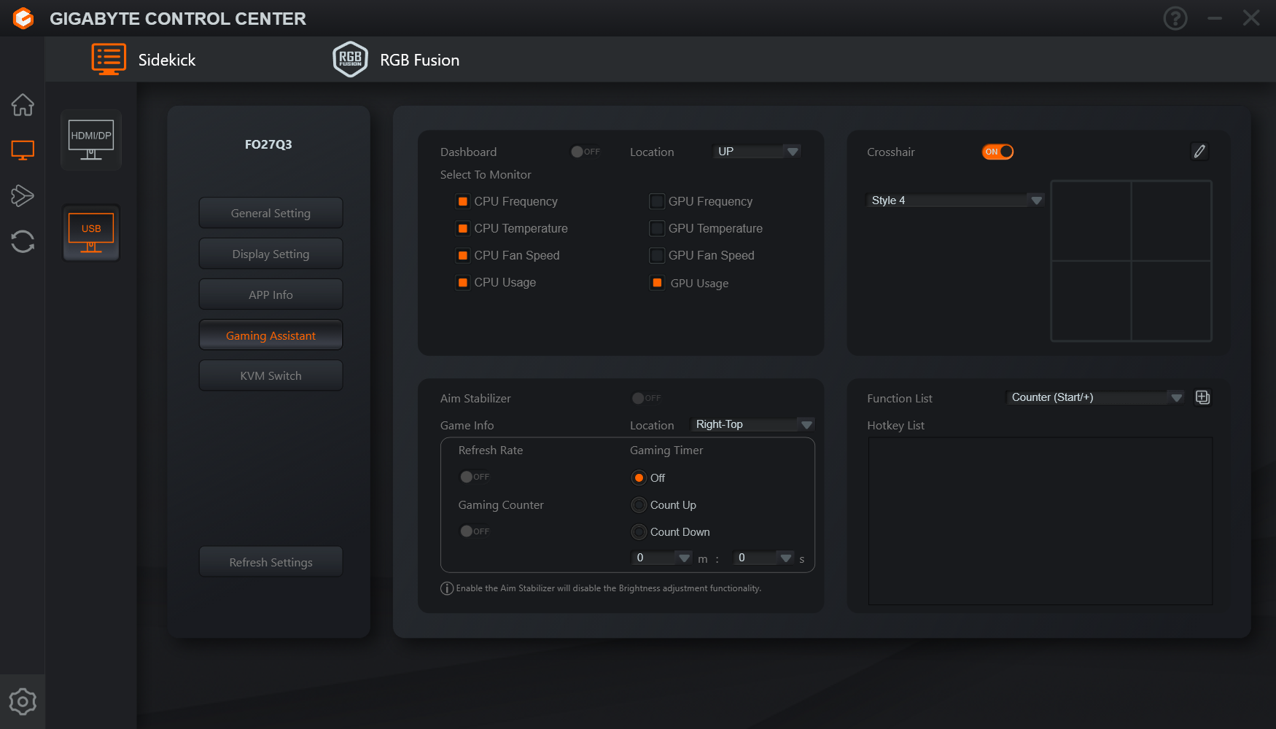The width and height of the screenshot is (1276, 729).
Task: Select Count Down radio button
Action: point(639,531)
